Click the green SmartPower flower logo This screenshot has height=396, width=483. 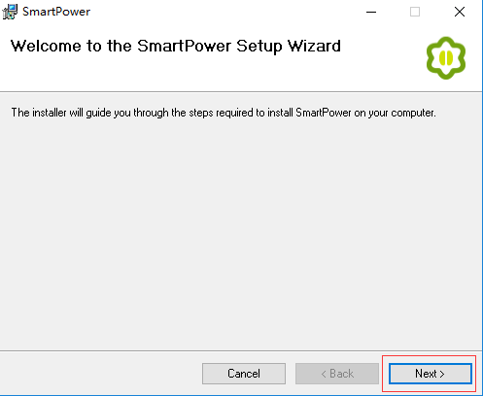point(446,58)
